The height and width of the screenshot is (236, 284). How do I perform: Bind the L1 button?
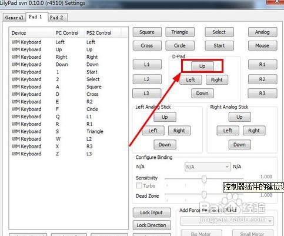point(147,64)
